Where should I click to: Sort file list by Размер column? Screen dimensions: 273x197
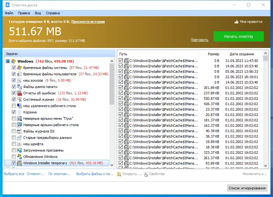pos(210,54)
